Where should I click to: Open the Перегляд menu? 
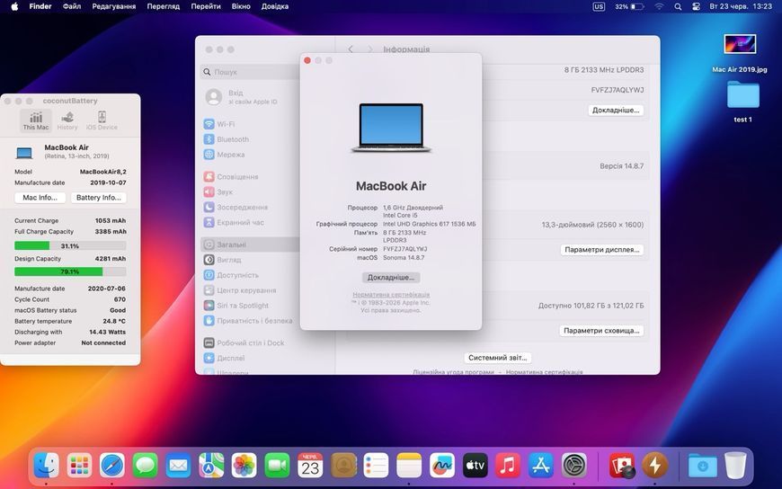[163, 6]
